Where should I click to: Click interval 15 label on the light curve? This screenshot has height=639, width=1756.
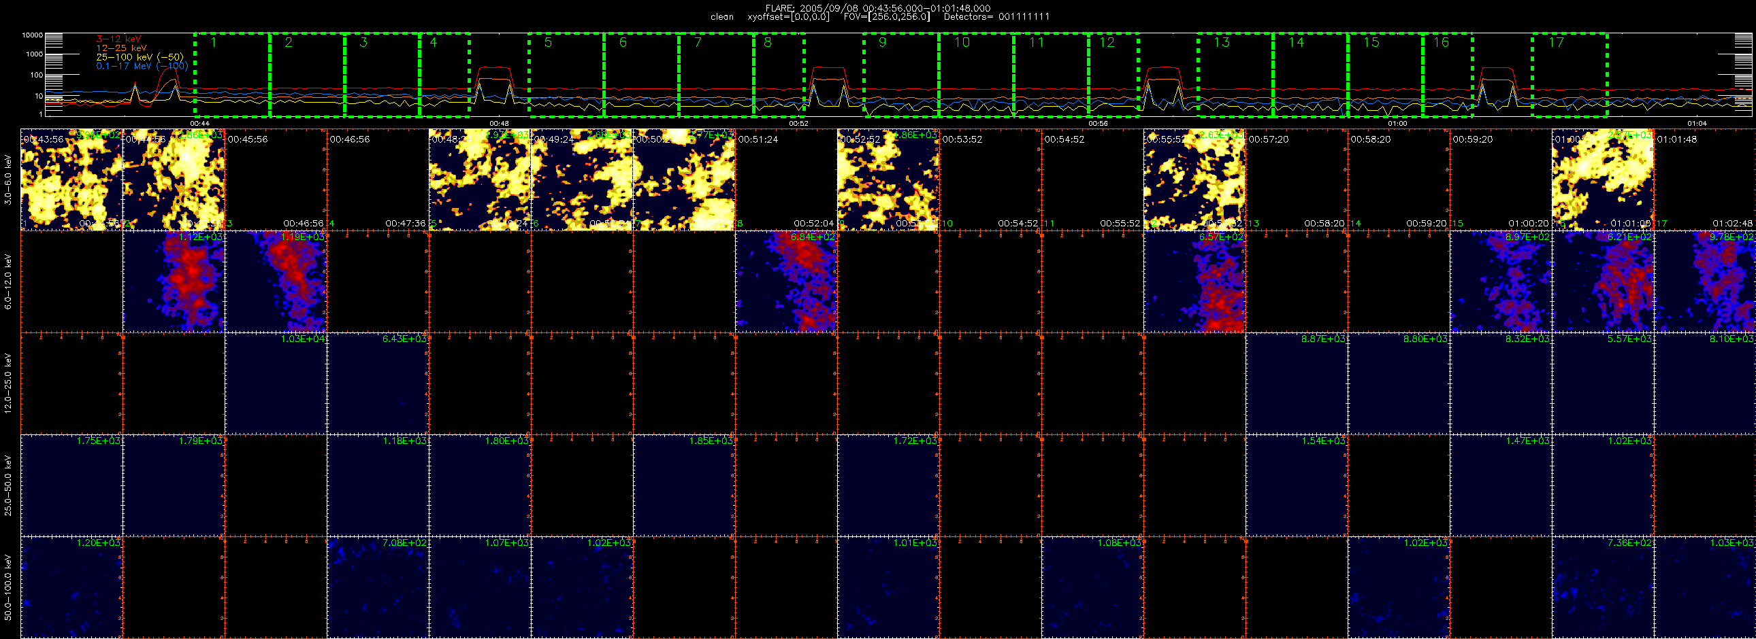pos(1371,43)
